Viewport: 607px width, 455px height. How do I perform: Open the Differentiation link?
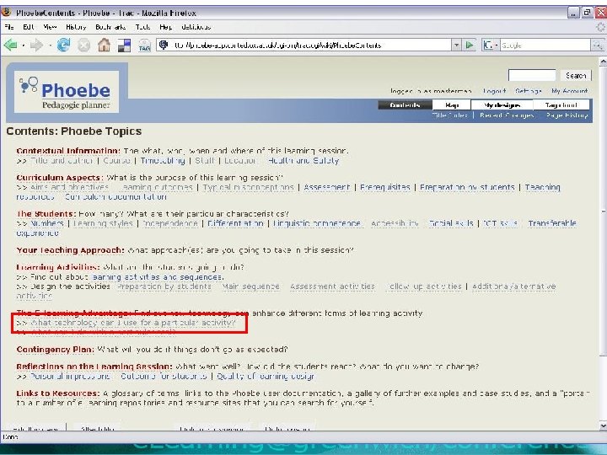[235, 223]
